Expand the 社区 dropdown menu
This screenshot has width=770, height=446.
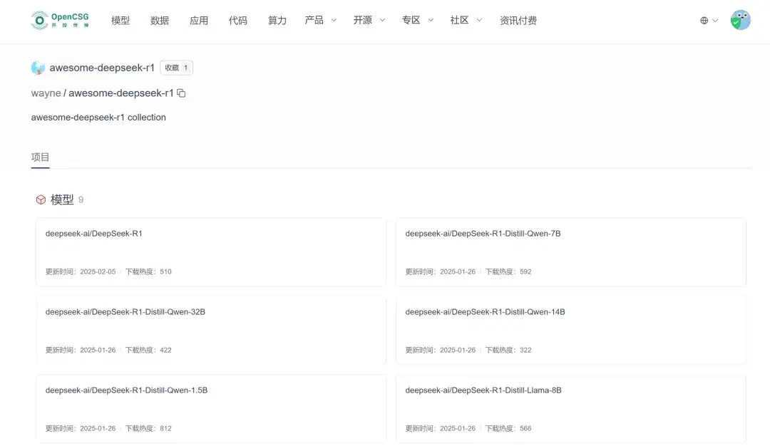tap(466, 20)
